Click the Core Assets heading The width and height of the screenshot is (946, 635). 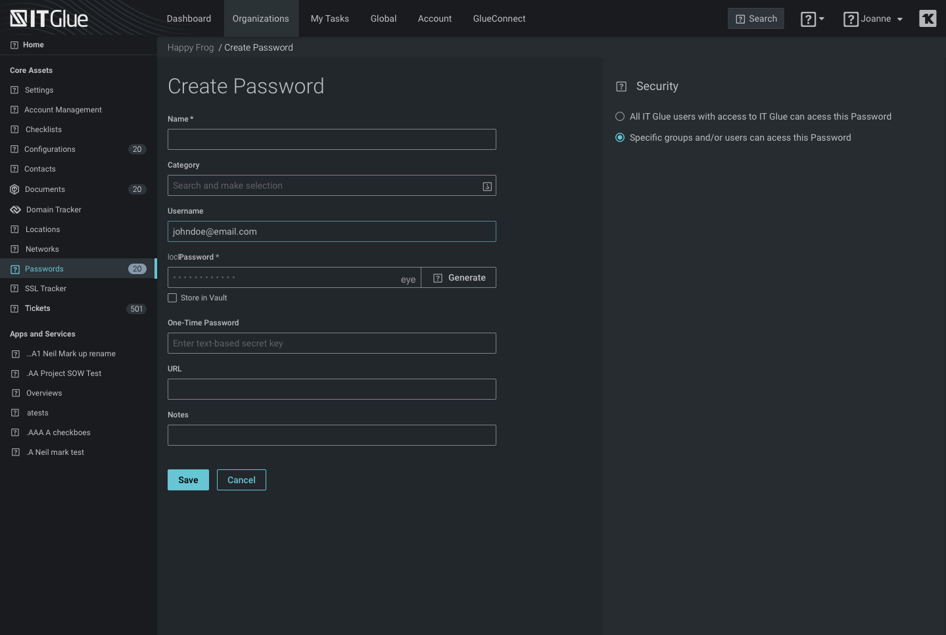(31, 70)
